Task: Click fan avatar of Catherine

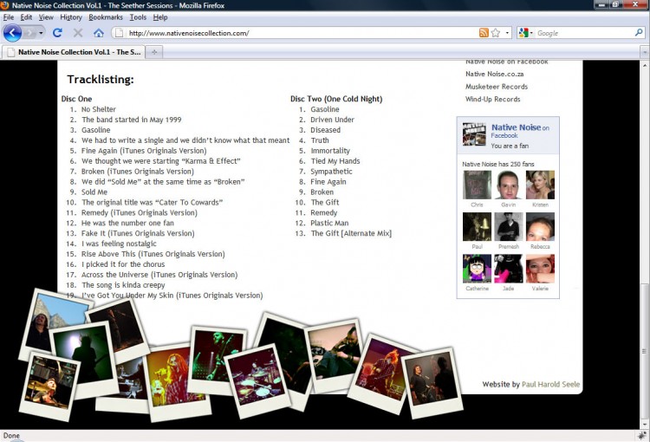Action: (x=477, y=269)
